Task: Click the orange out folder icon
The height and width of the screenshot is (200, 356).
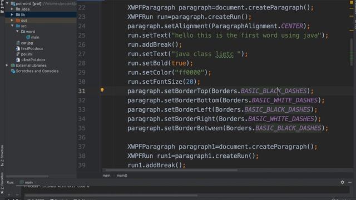Action: point(18,21)
